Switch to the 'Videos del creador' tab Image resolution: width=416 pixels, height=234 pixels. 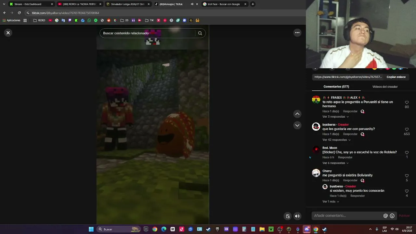(x=385, y=87)
